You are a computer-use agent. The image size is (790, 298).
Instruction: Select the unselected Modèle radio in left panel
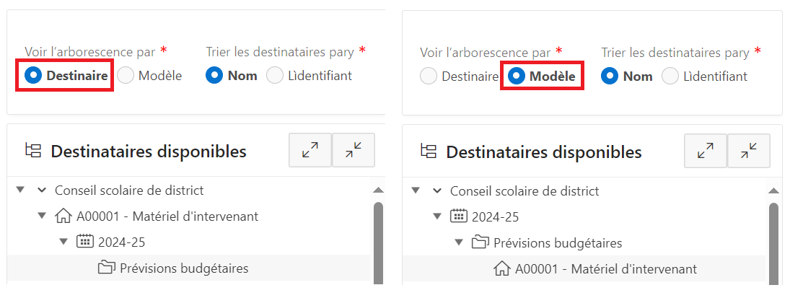coord(126,75)
